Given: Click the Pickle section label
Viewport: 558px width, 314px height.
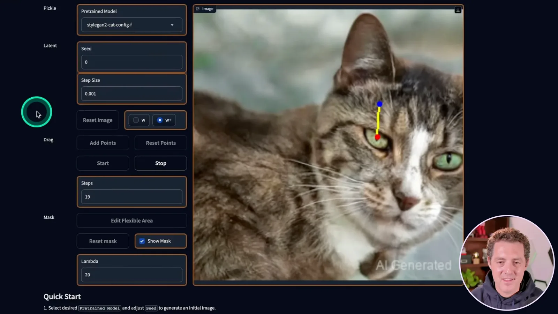Looking at the screenshot, I should tap(50, 8).
